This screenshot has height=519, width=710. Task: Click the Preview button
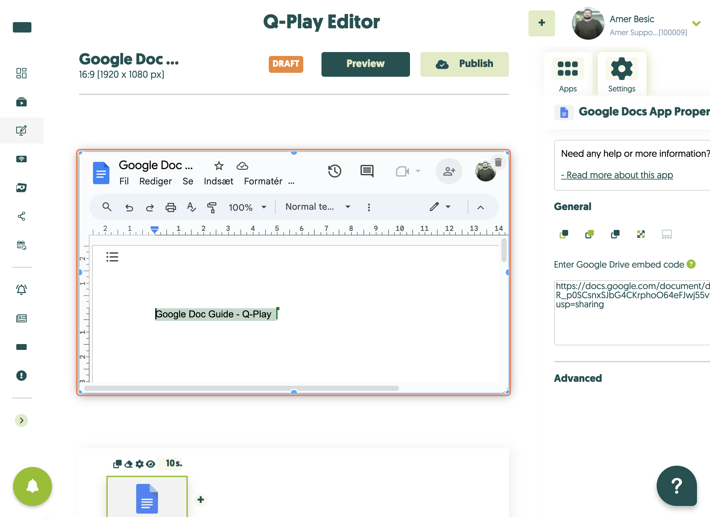pos(366,64)
